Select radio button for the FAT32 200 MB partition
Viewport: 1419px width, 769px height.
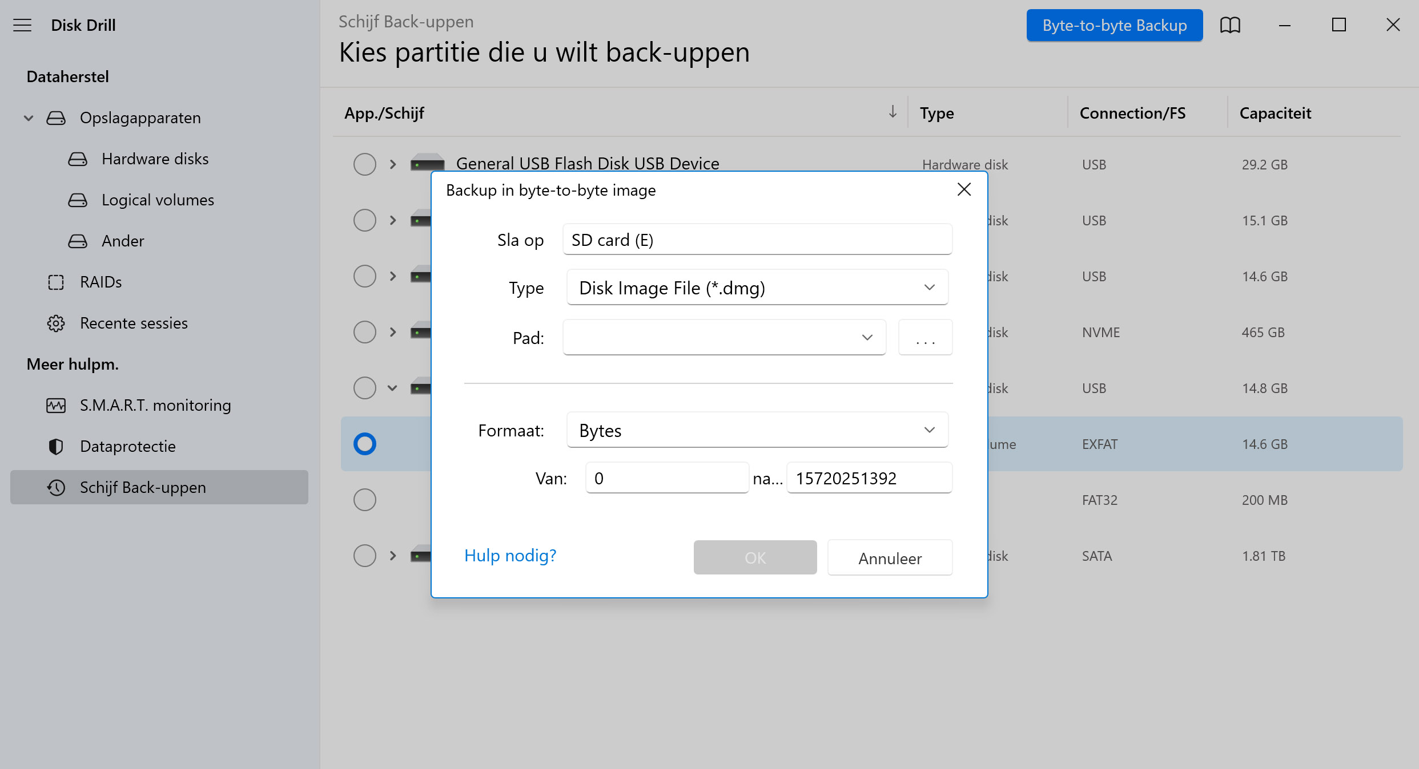click(x=365, y=500)
